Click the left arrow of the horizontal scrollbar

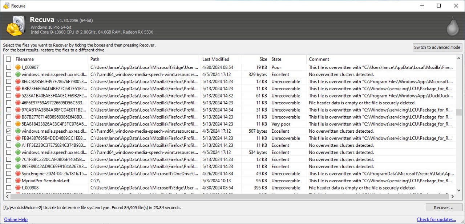[x=7, y=197]
